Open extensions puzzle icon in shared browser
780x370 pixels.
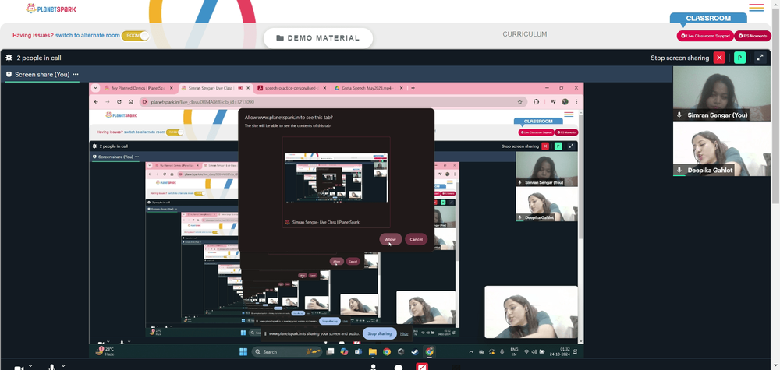[537, 102]
